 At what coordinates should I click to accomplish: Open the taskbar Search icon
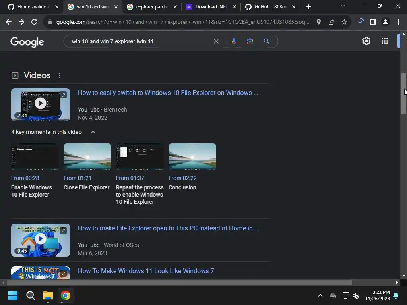[x=30, y=295]
